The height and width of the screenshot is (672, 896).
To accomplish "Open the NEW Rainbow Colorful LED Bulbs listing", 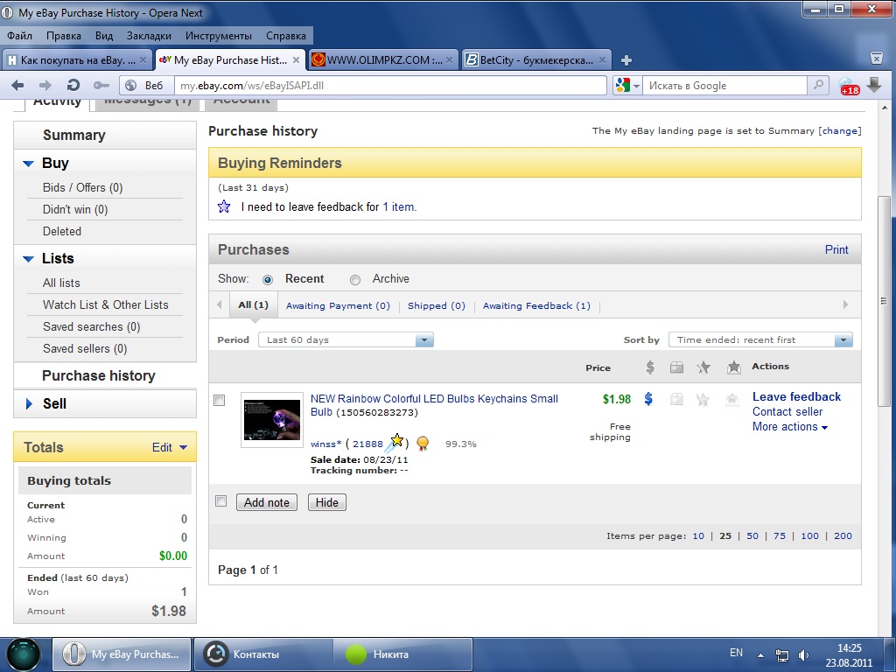I will coord(434,405).
